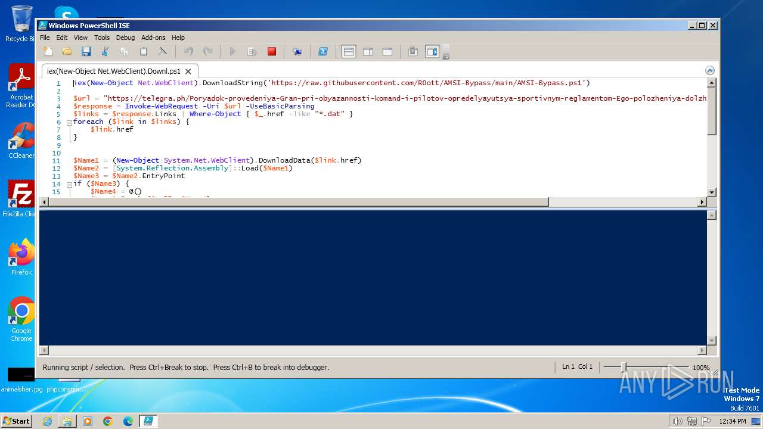The image size is (763, 429).
Task: Show script pane on the right layout
Action: (x=368, y=52)
